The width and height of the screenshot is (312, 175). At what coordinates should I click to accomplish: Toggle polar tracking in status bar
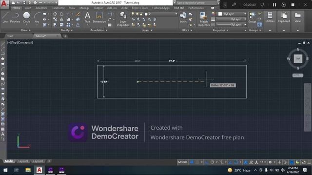tap(213, 162)
